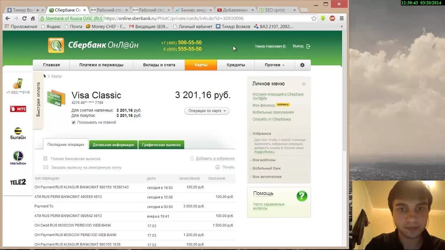Screen dimensions: 445x250
Task: Click the home icon in breadcrumbs
Action: click(x=44, y=76)
